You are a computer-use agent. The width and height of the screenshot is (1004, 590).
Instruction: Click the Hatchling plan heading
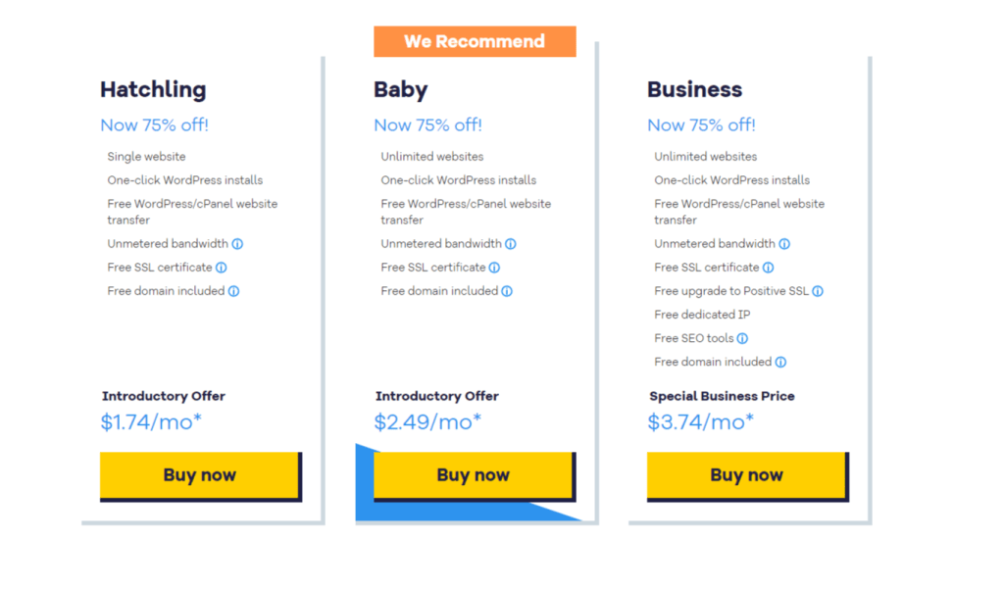(153, 89)
